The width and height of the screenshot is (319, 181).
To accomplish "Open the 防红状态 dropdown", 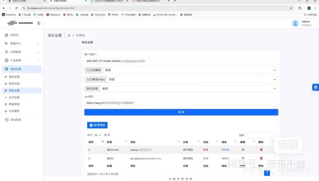I will 274,88.
